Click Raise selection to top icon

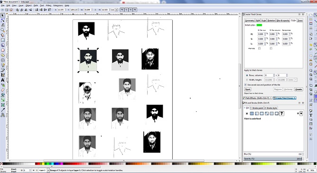pyautogui.click(x=50, y=10)
